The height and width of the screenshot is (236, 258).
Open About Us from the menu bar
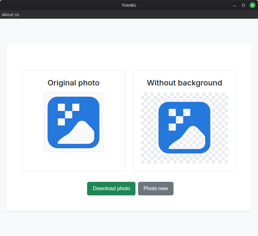(10, 15)
